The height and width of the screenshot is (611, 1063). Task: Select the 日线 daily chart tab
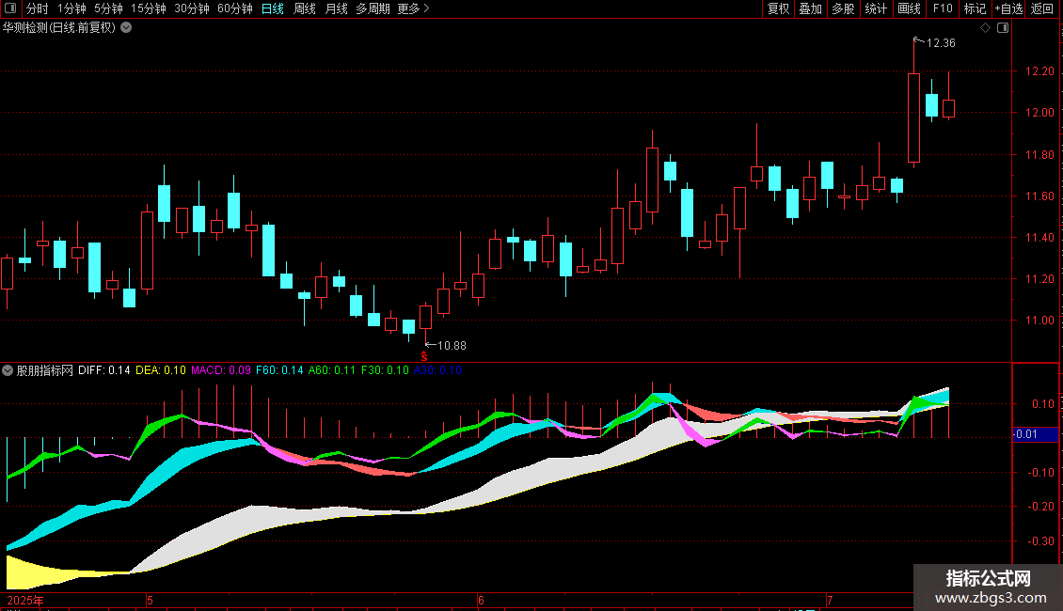[x=273, y=8]
